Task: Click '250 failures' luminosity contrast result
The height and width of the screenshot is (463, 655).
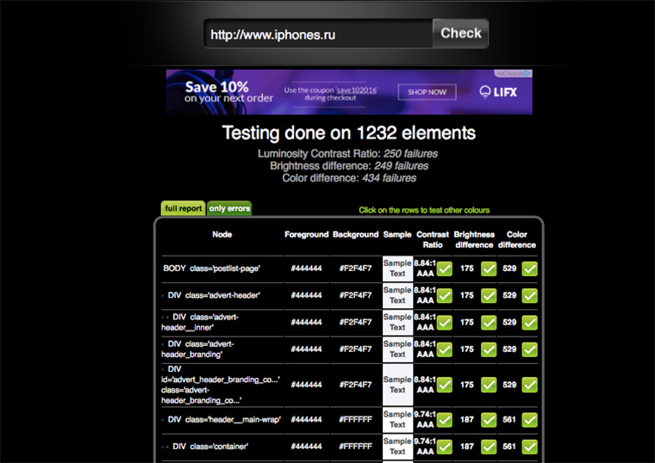Action: pyautogui.click(x=410, y=154)
